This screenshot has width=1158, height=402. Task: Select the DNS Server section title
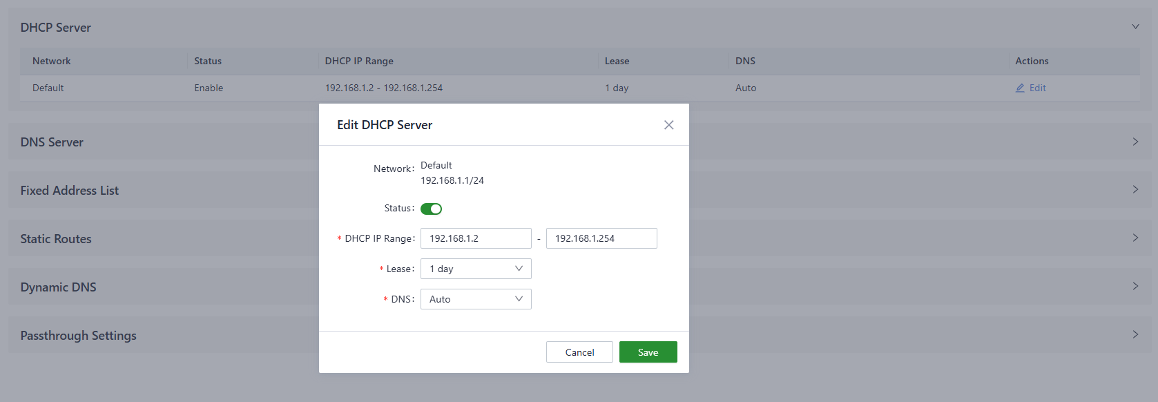tap(52, 142)
